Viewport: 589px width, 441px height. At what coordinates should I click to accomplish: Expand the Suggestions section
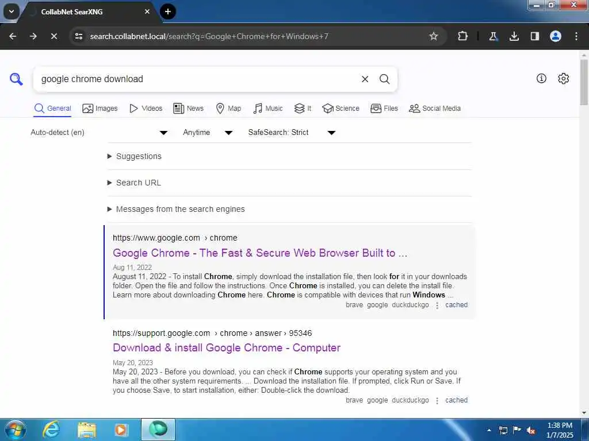135,156
